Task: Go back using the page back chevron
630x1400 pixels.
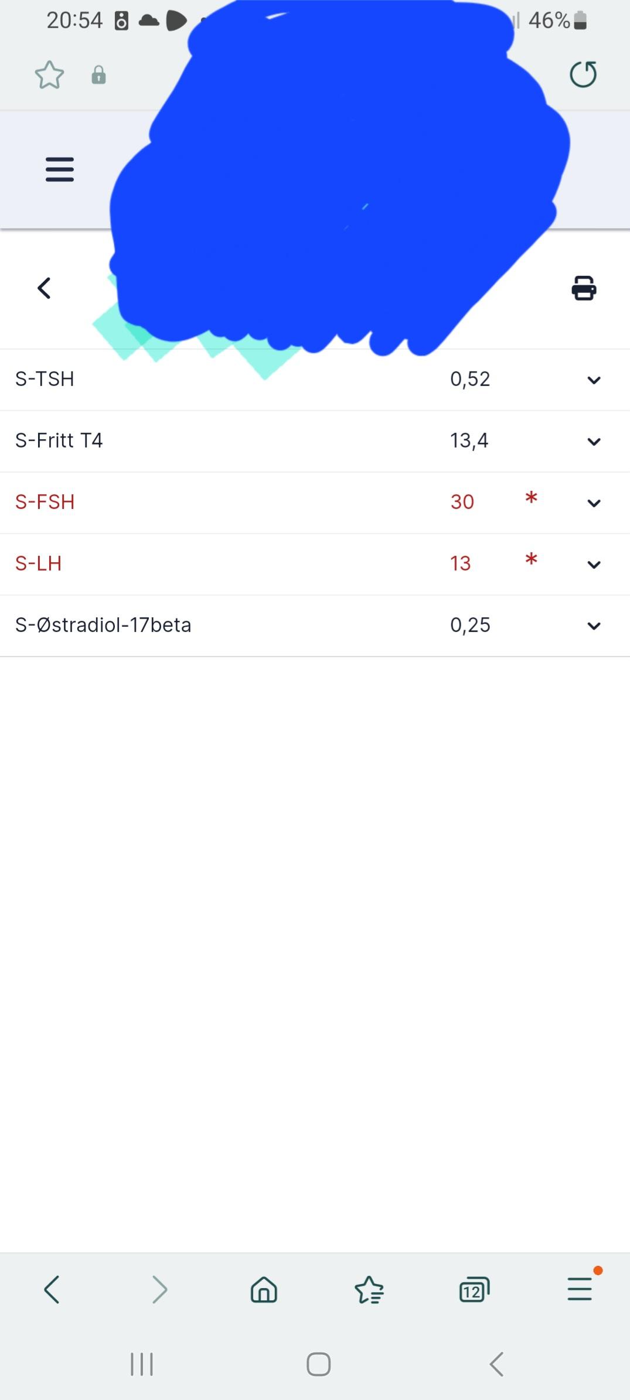Action: 44,288
